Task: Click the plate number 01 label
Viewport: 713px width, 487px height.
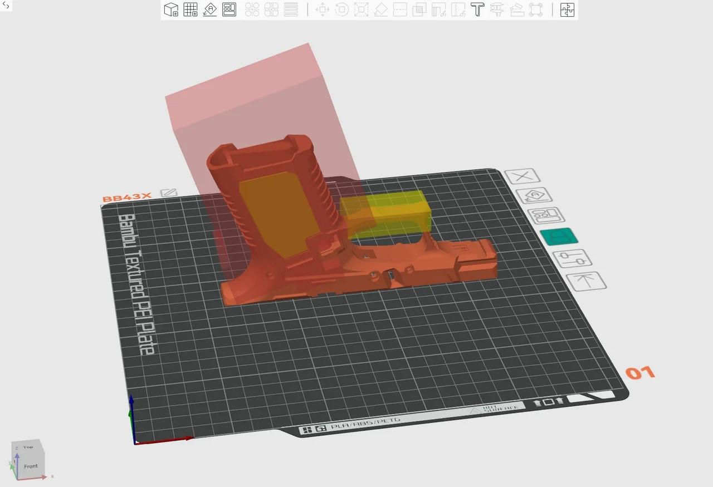Action: tap(640, 373)
